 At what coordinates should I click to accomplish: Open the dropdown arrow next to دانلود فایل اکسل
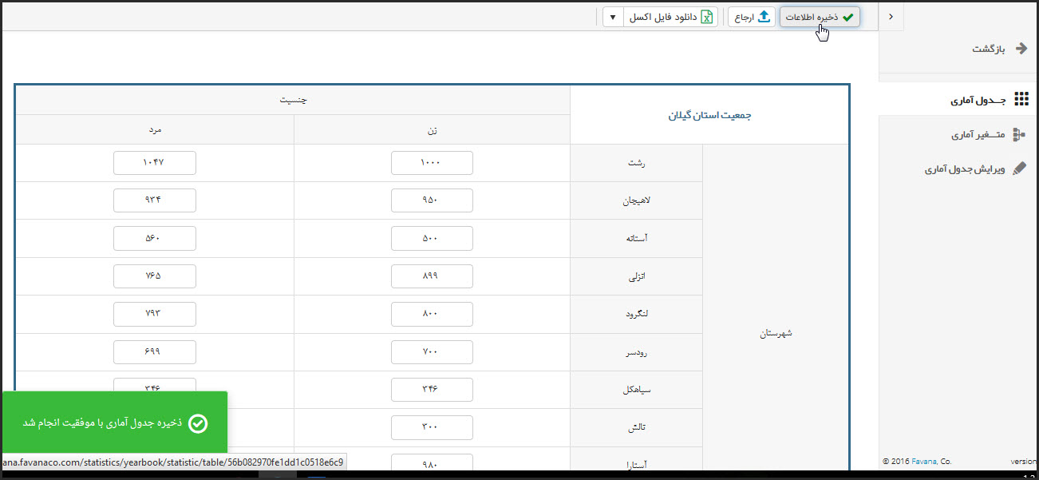coord(612,17)
